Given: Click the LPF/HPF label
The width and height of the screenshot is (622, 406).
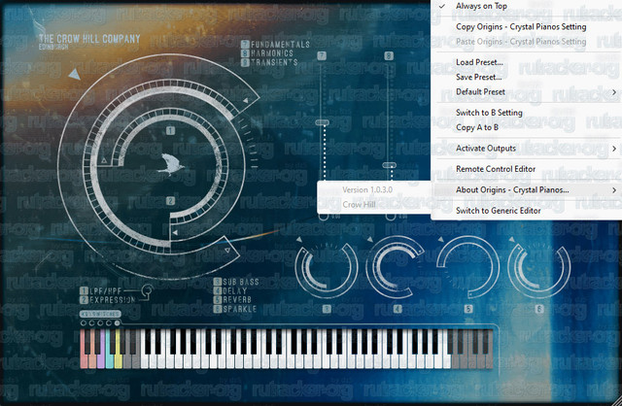Looking at the screenshot, I should pos(105,290).
